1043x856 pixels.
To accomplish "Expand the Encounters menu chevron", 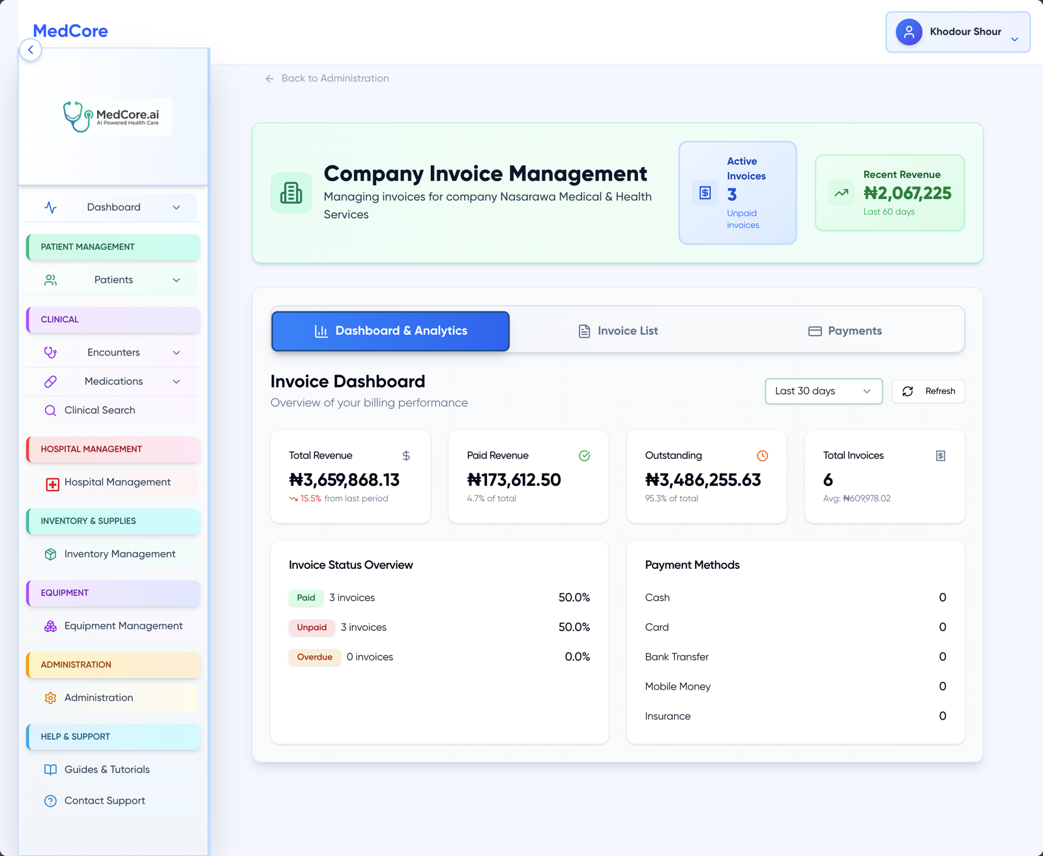I will pyautogui.click(x=176, y=352).
